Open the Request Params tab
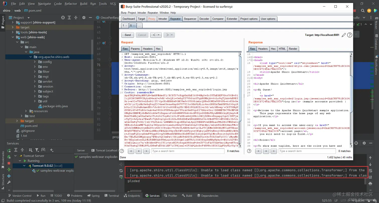The image size is (379, 203). [x=135, y=49]
